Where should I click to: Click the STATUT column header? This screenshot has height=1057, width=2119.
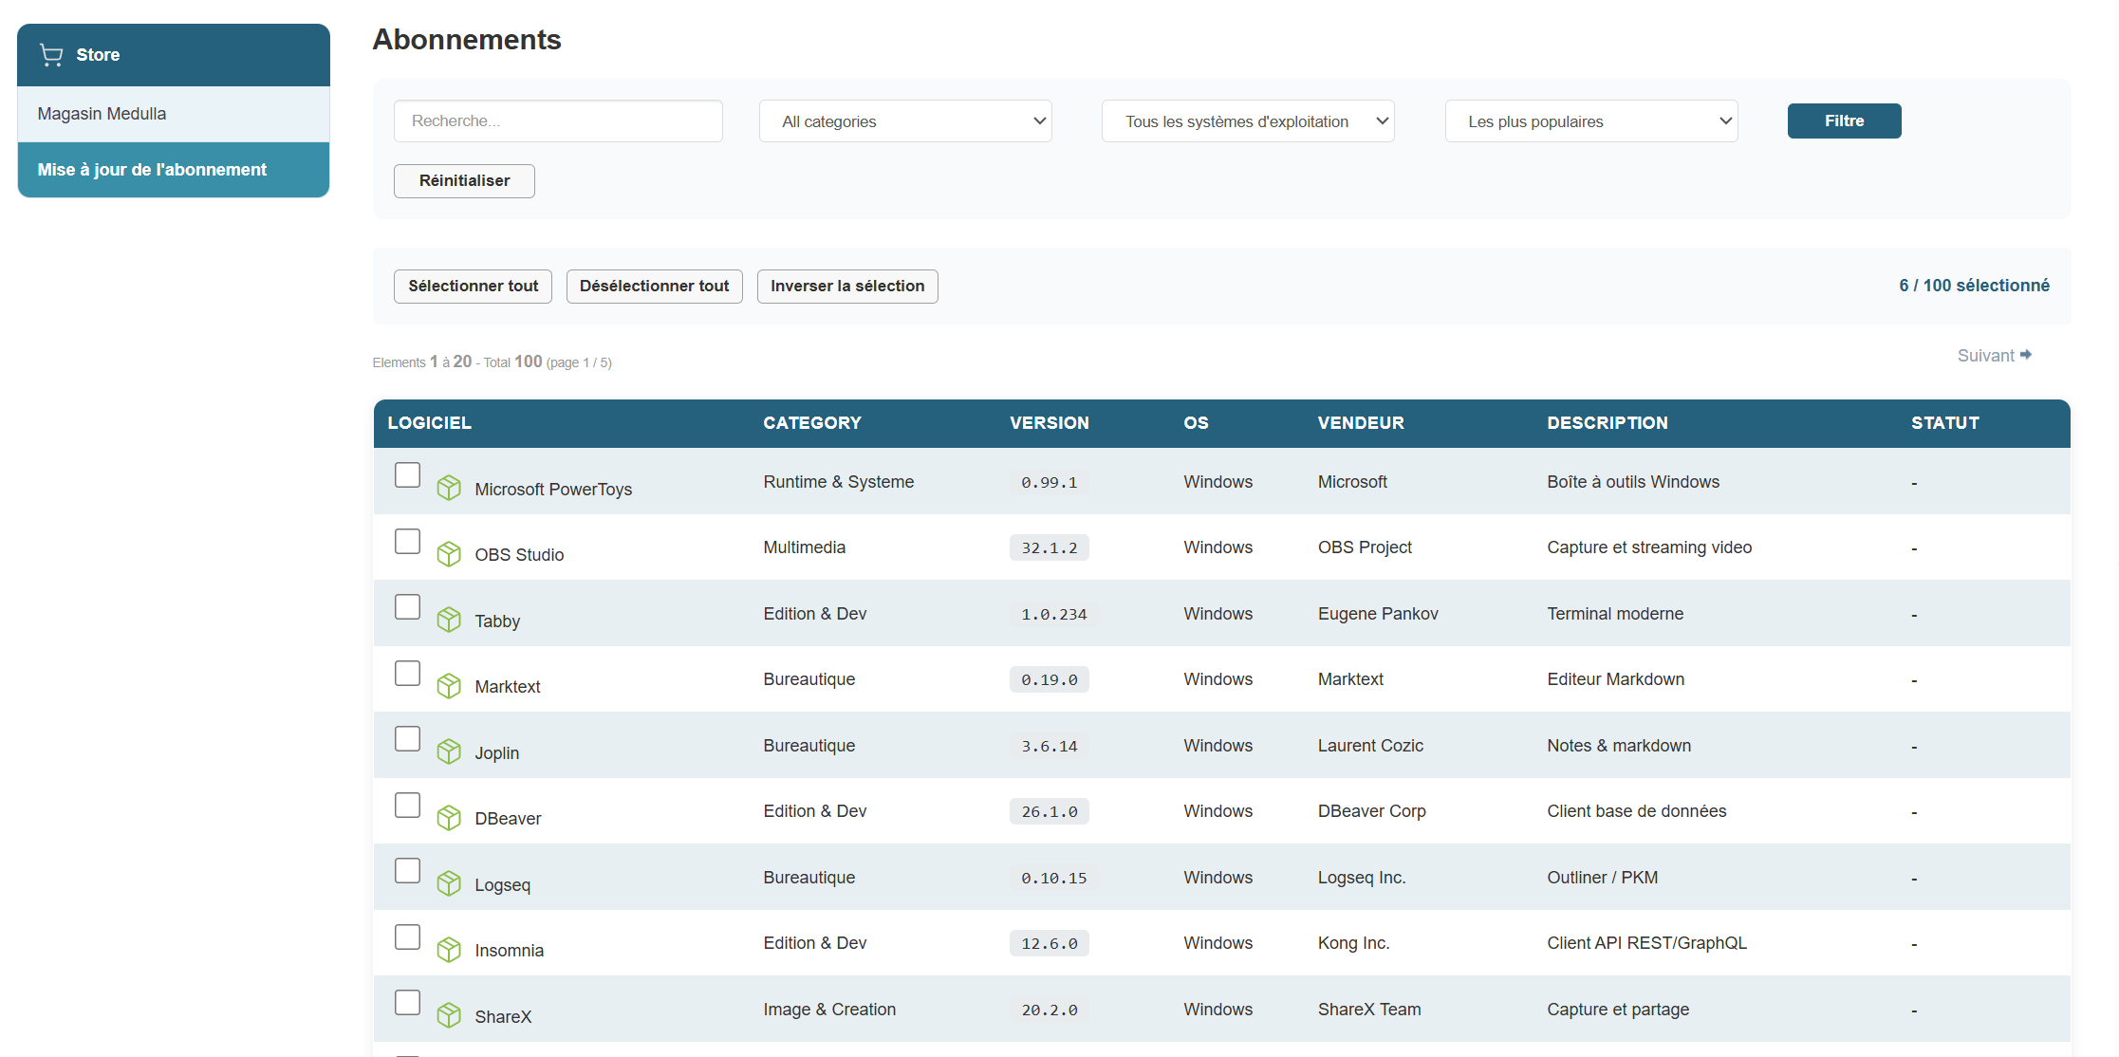(1945, 423)
